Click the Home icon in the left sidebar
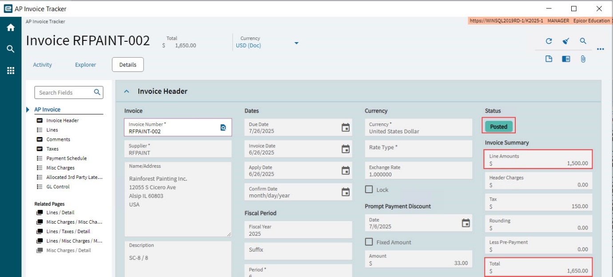 coord(11,28)
